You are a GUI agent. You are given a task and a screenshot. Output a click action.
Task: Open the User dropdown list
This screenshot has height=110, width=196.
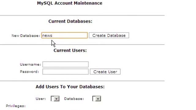tap(55, 99)
